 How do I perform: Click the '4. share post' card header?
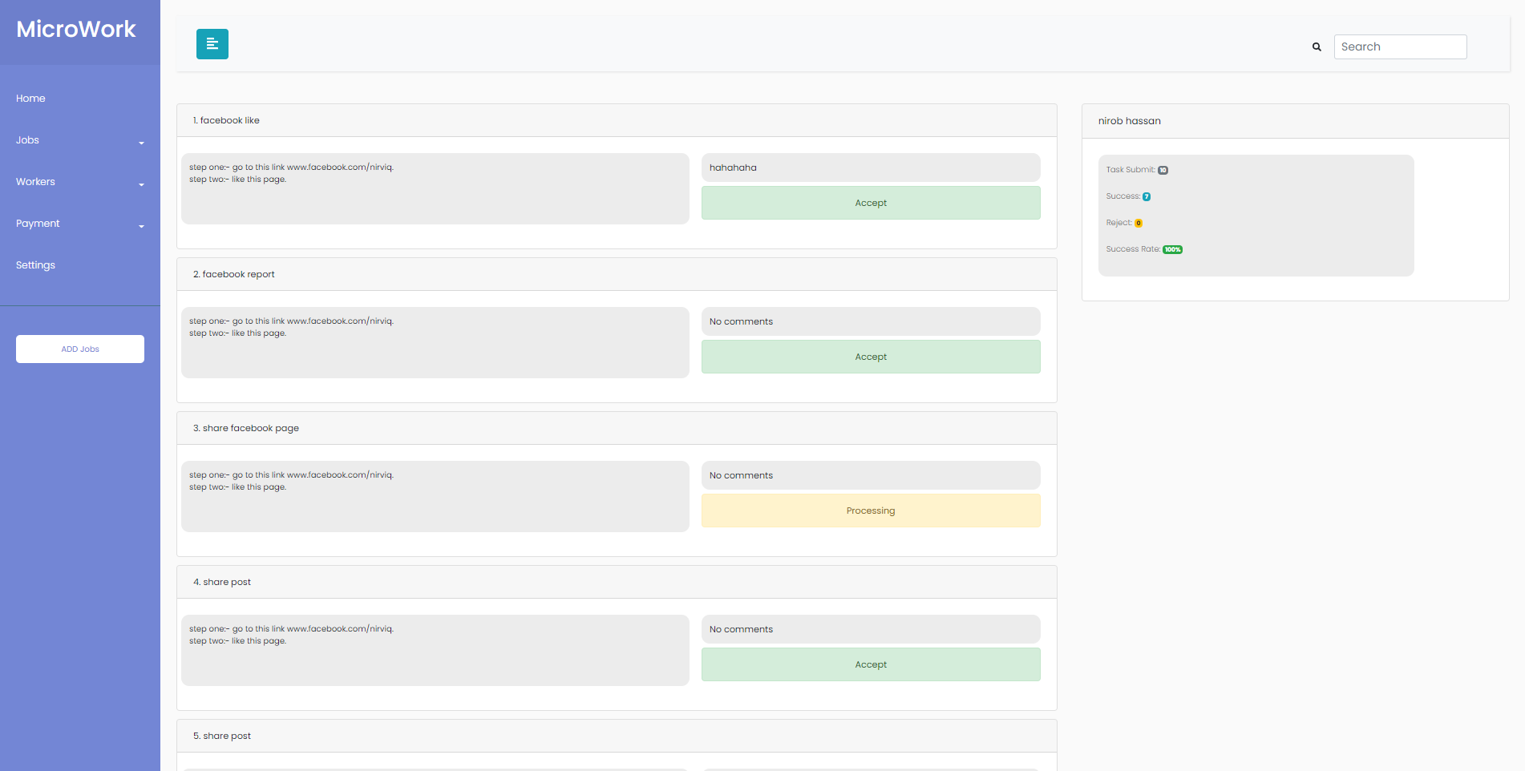(x=617, y=582)
